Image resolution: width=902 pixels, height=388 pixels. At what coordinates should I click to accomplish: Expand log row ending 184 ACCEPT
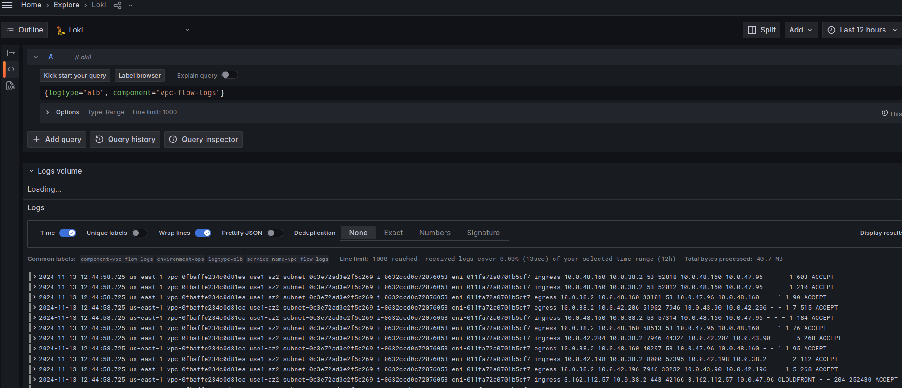(34, 317)
